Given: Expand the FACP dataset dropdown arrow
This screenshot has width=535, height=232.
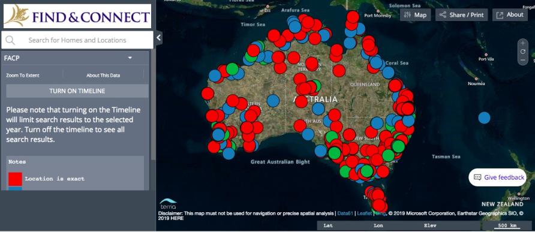Looking at the screenshot, I should coord(130,58).
